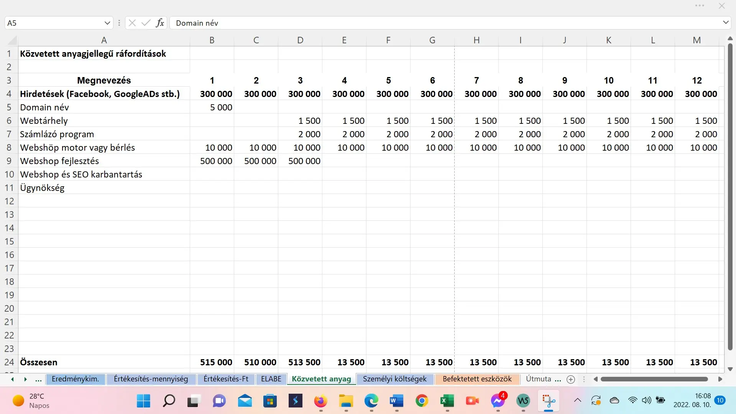Viewport: 736px width, 414px height.
Task: Click the confirm entry checkmark icon
Action: click(x=146, y=23)
